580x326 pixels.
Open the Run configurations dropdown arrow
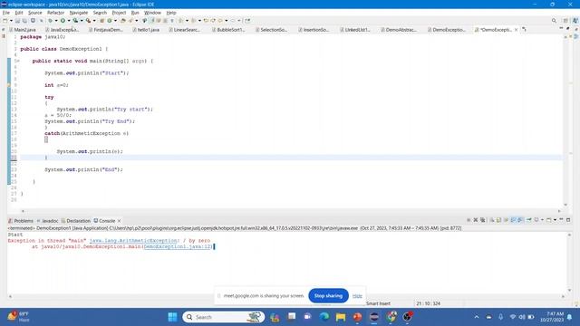pos(69,21)
